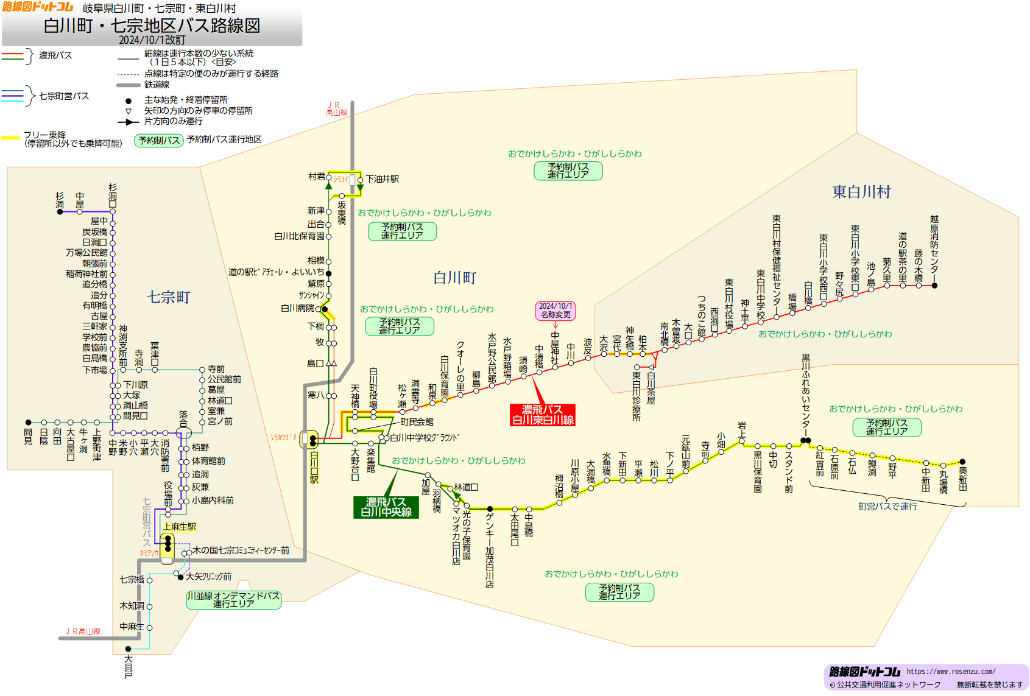The image size is (1030, 696).
Task: Click the triangle symbol for 矢印の方向のみ停車の停留所
Action: [x=129, y=111]
